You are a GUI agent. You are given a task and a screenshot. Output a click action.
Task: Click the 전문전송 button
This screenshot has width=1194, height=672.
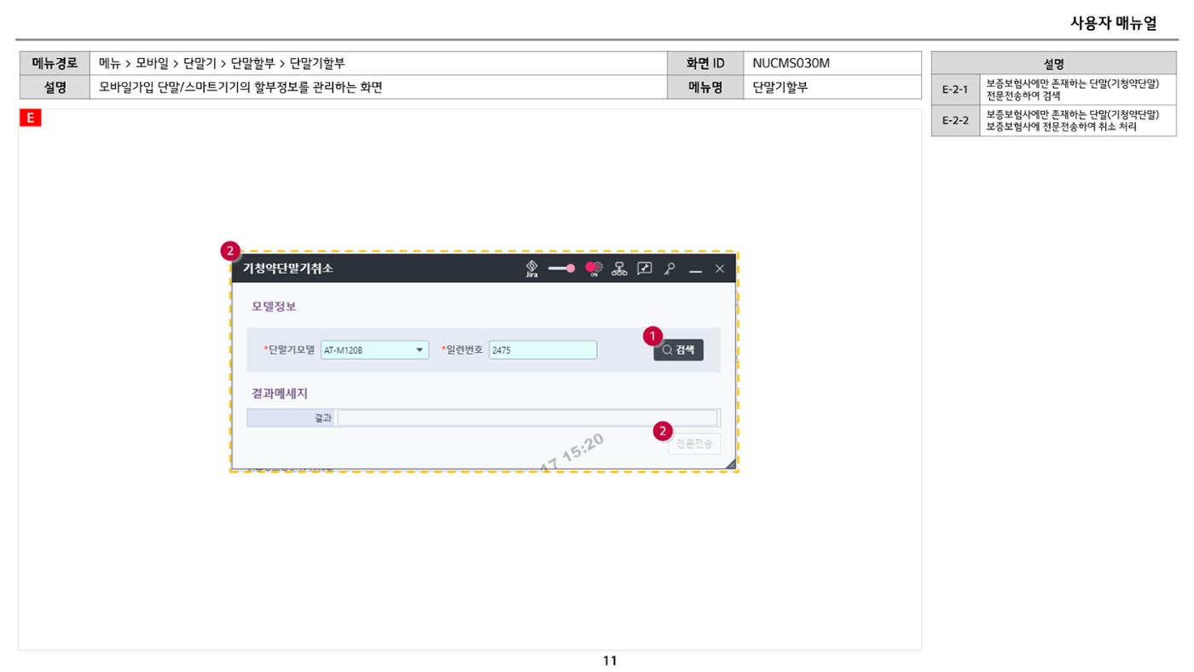point(694,443)
